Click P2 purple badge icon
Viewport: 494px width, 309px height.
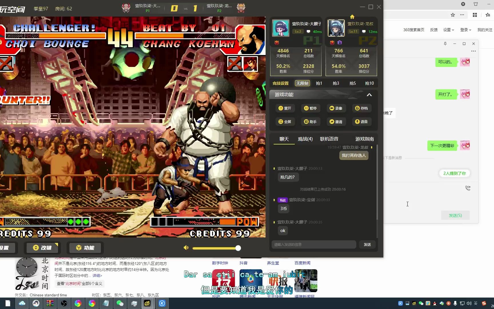[x=339, y=43]
